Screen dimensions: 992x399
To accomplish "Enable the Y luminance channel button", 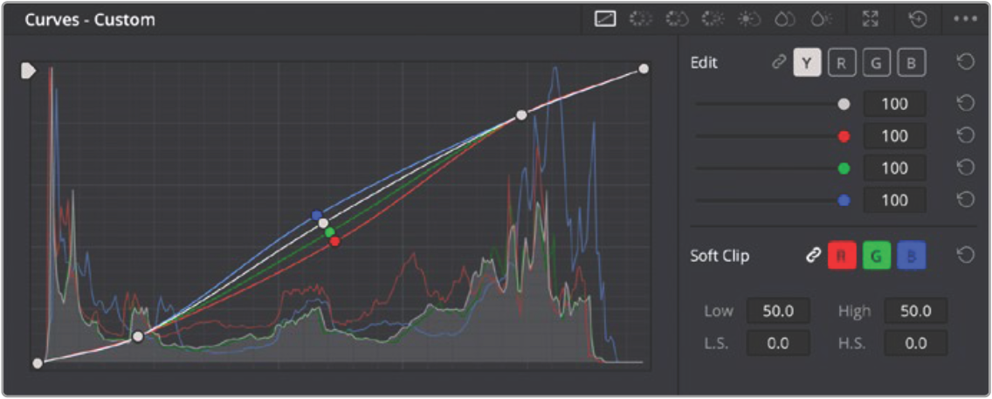I will click(x=807, y=64).
